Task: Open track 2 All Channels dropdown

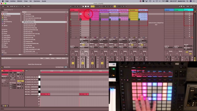Action: point(84,42)
